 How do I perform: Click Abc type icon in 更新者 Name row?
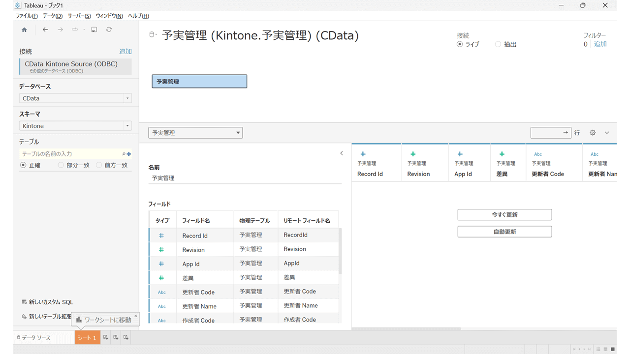[161, 306]
